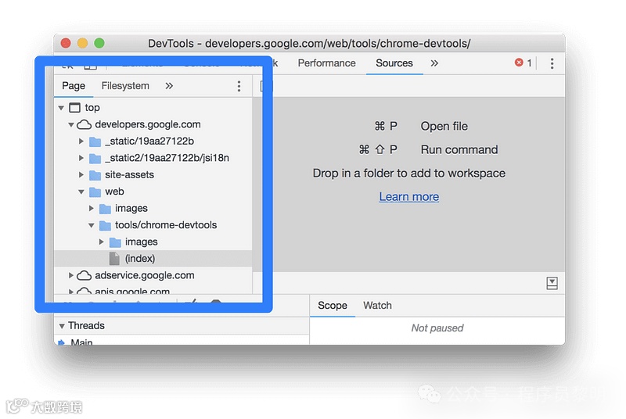Screen dimensions: 626x419
Task: Click the Run command shortcut hint
Action: [x=428, y=150]
